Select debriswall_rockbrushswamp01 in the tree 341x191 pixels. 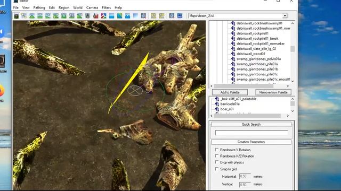259,23
